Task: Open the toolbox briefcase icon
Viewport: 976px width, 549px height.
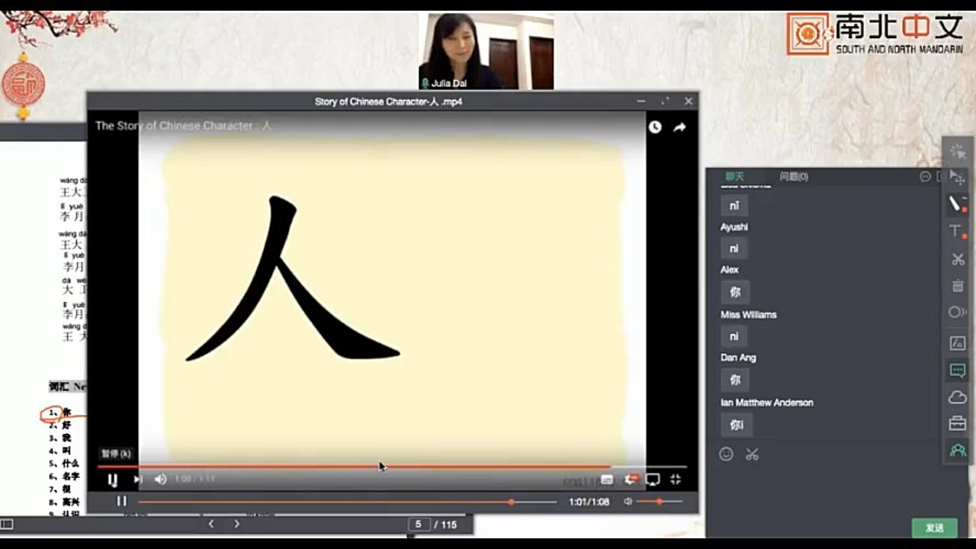Action: click(958, 423)
